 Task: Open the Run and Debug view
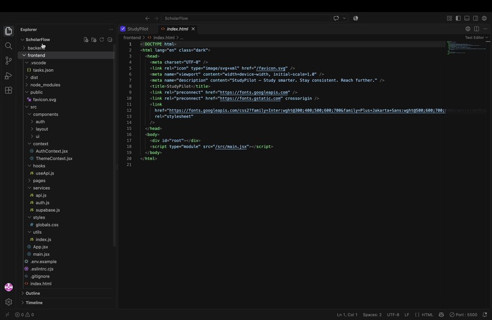pos(9,76)
